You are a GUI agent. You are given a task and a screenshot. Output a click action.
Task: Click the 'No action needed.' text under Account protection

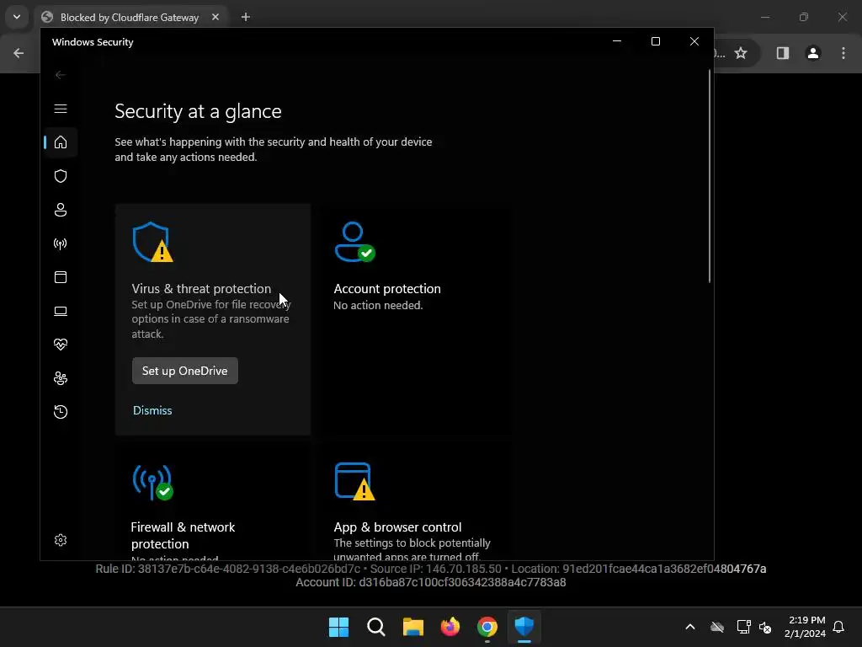click(378, 305)
